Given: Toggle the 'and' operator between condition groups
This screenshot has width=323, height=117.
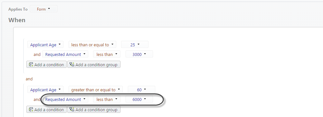Looking at the screenshot, I should pos(29,79).
